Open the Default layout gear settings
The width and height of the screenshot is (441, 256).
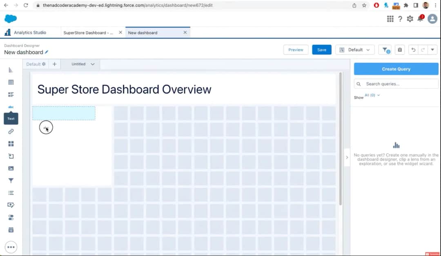[44, 64]
